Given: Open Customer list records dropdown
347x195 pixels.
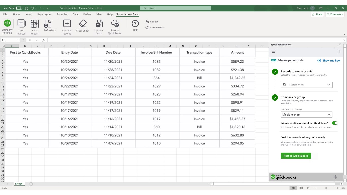Looking at the screenshot, I should [x=307, y=85].
